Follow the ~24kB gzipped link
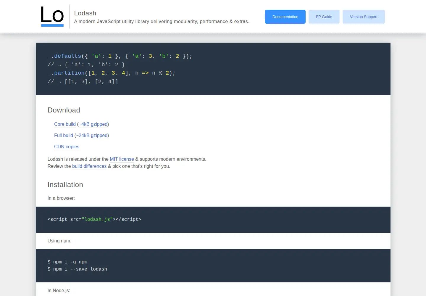This screenshot has height=296, width=426. [92, 136]
